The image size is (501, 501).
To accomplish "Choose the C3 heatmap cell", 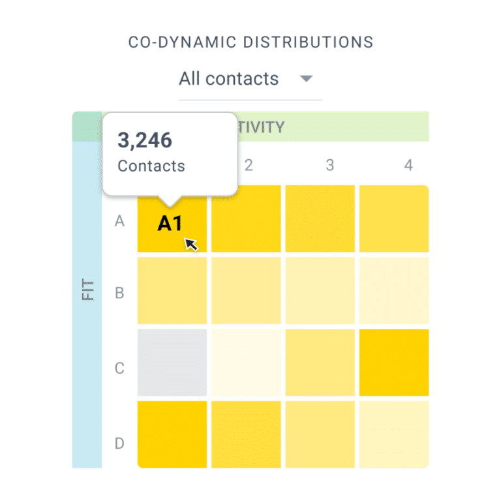I will click(320, 363).
